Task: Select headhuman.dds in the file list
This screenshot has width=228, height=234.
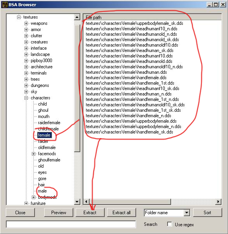Action: [x=126, y=72]
